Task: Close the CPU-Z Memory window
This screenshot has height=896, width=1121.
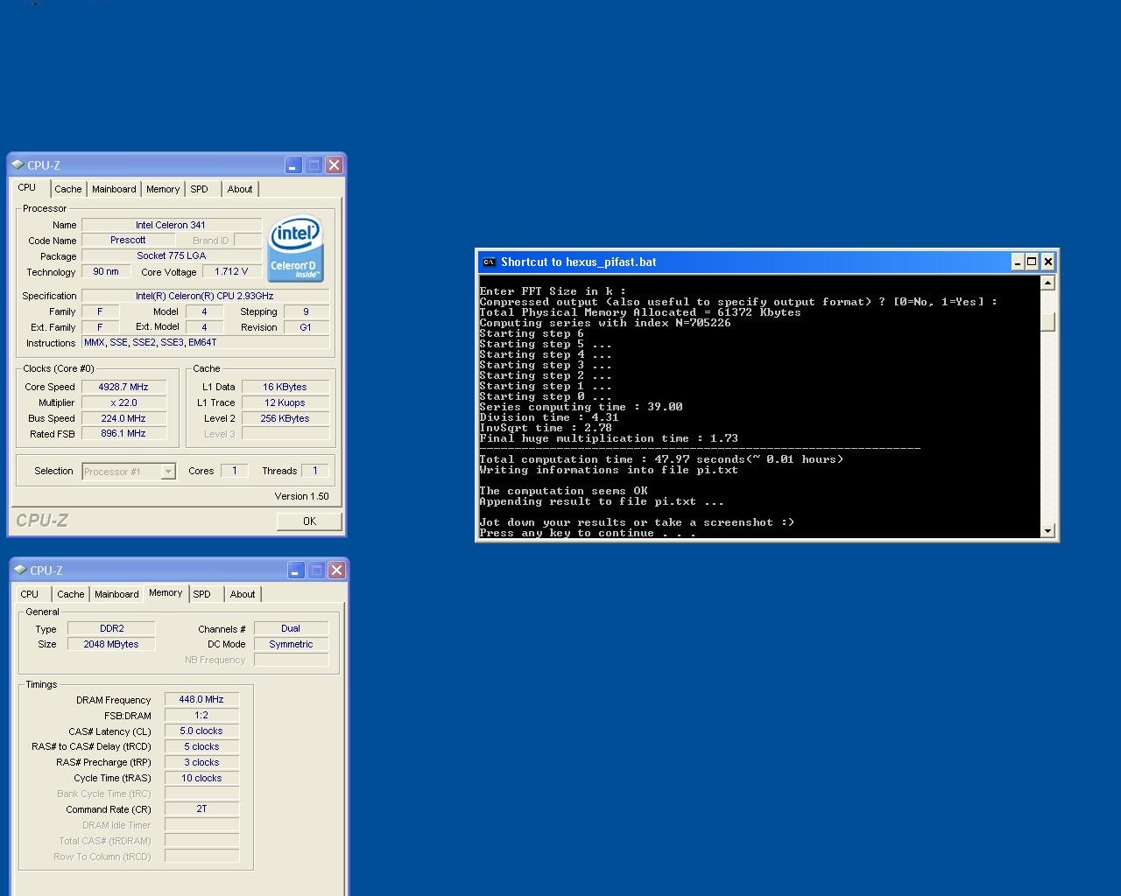Action: 336,570
